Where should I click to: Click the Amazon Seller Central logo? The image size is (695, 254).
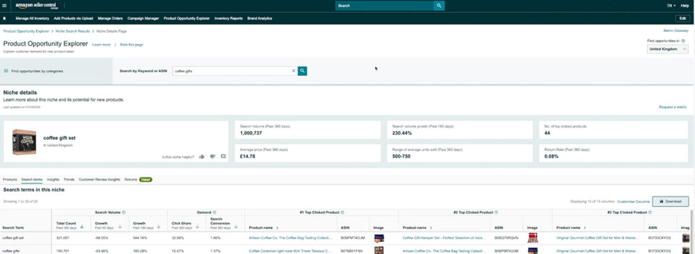[37, 5]
